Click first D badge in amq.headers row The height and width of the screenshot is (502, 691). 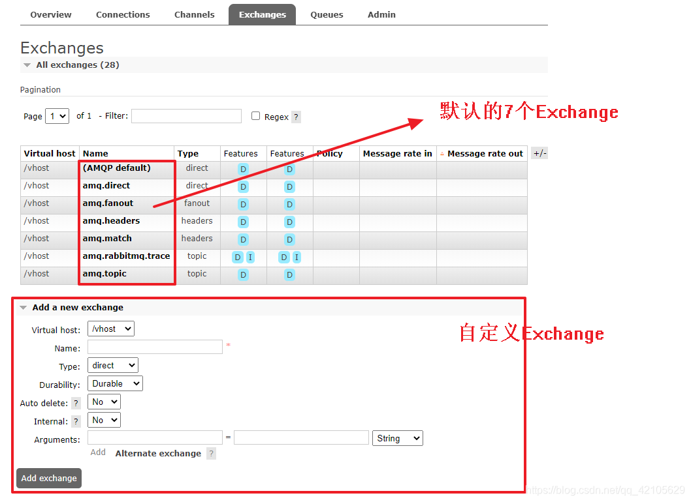243,222
